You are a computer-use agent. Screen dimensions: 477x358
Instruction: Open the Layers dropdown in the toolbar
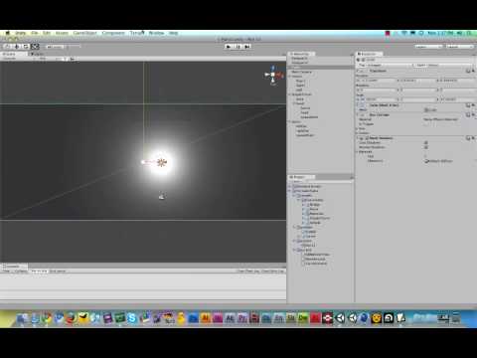click(x=428, y=47)
